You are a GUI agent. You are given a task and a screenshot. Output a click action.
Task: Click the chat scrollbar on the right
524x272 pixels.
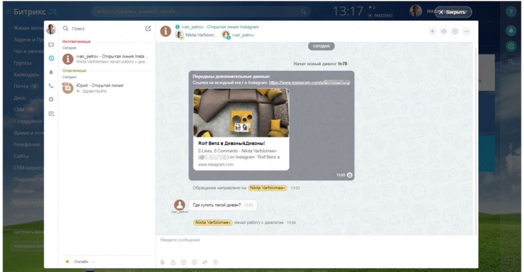tap(475, 140)
